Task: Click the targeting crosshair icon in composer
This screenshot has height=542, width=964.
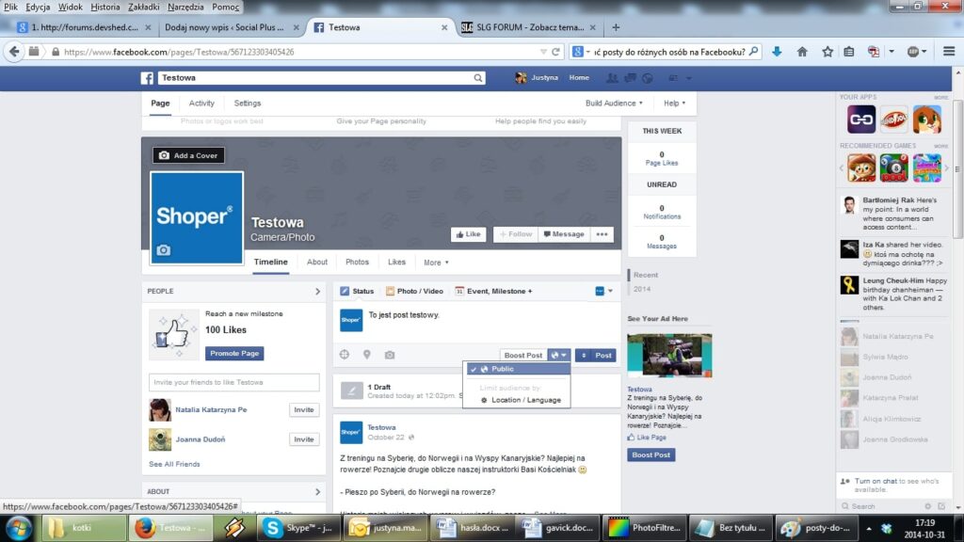Action: tap(344, 355)
